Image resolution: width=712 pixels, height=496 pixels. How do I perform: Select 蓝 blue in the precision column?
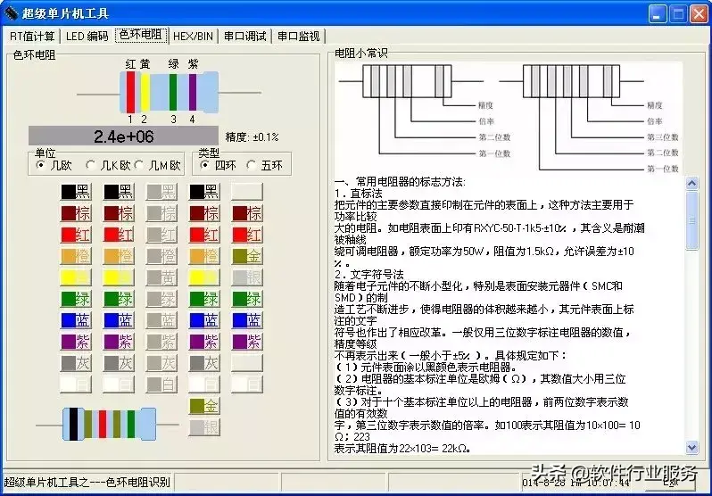pos(247,320)
